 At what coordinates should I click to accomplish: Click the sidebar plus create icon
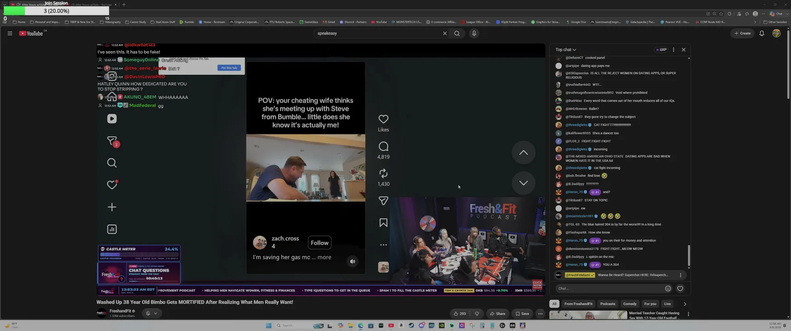[112, 207]
